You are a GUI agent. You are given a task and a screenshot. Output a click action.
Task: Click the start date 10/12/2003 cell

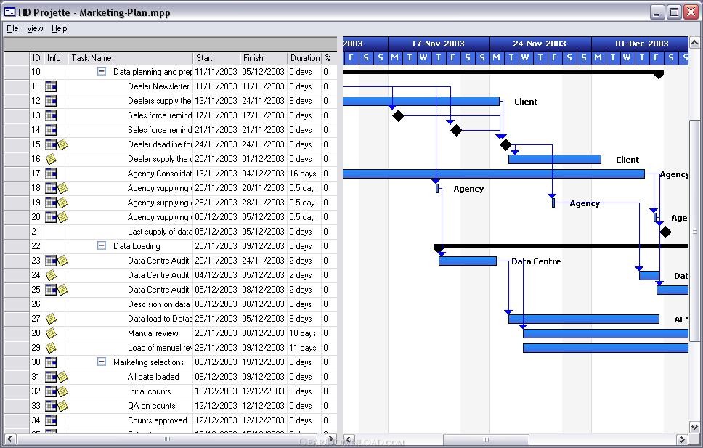click(216, 391)
